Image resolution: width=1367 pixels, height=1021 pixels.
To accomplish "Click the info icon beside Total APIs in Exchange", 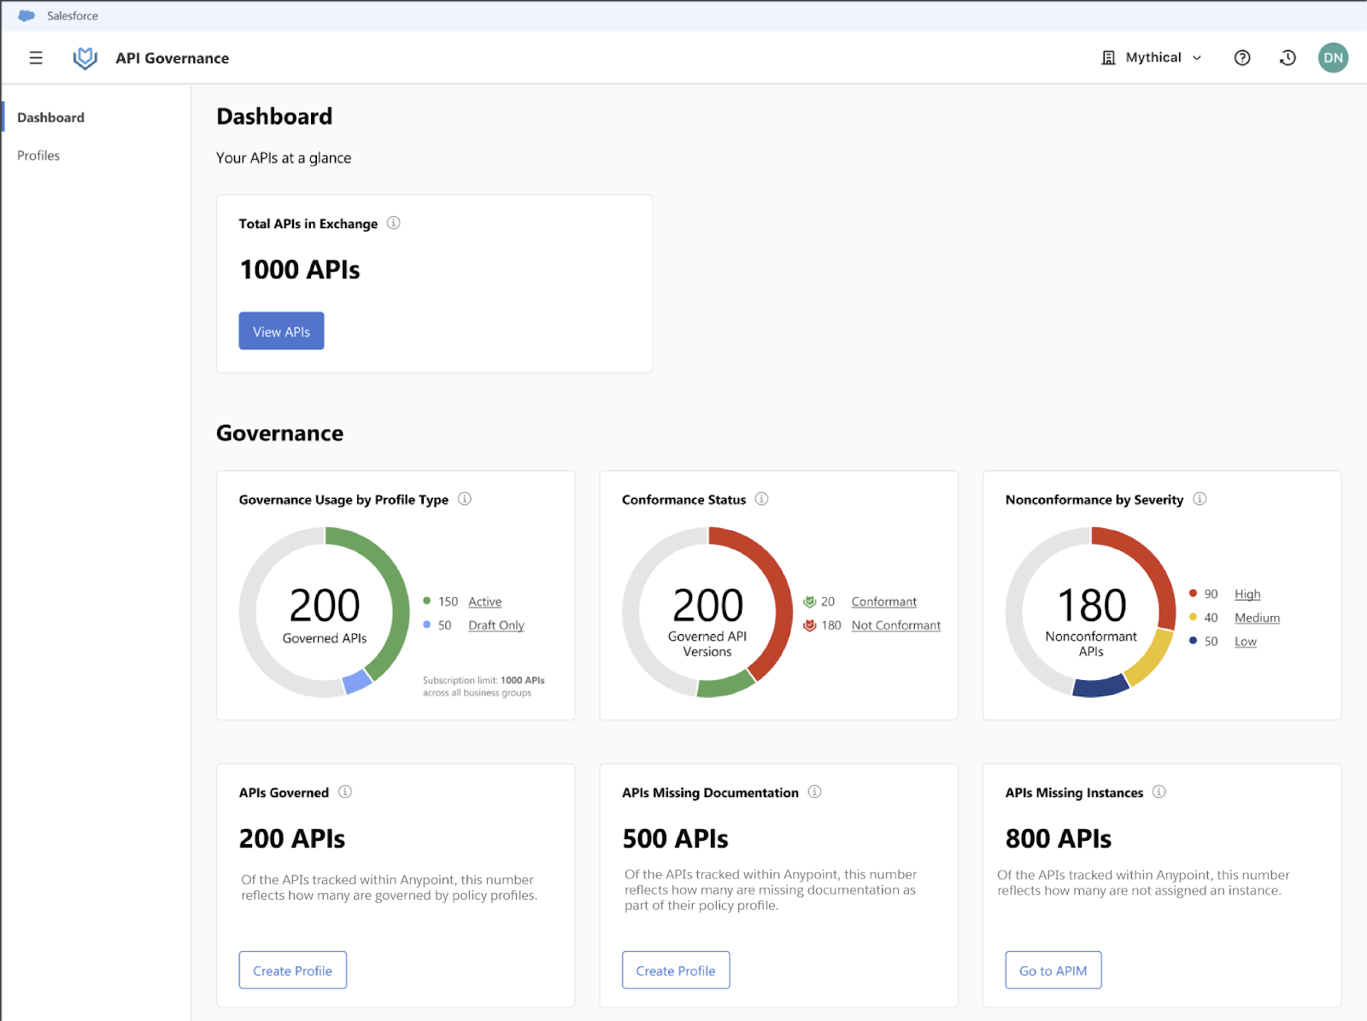I will tap(394, 223).
